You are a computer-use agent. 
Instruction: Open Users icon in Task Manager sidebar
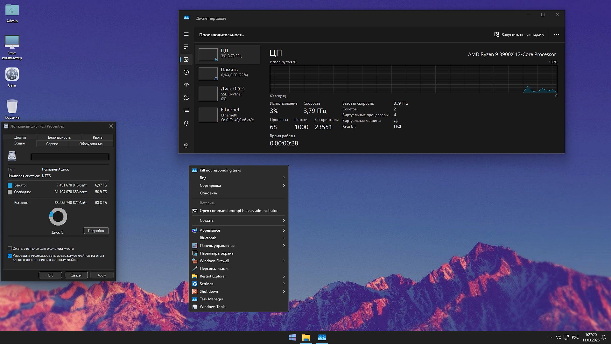186,98
